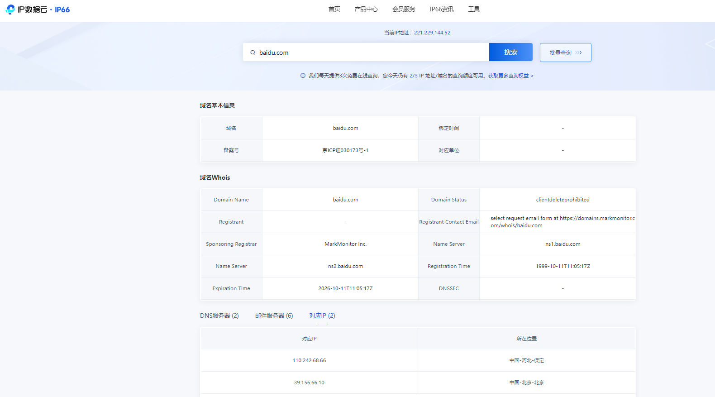Click the 域名Whois section heading
This screenshot has width=715, height=397.
(x=215, y=177)
